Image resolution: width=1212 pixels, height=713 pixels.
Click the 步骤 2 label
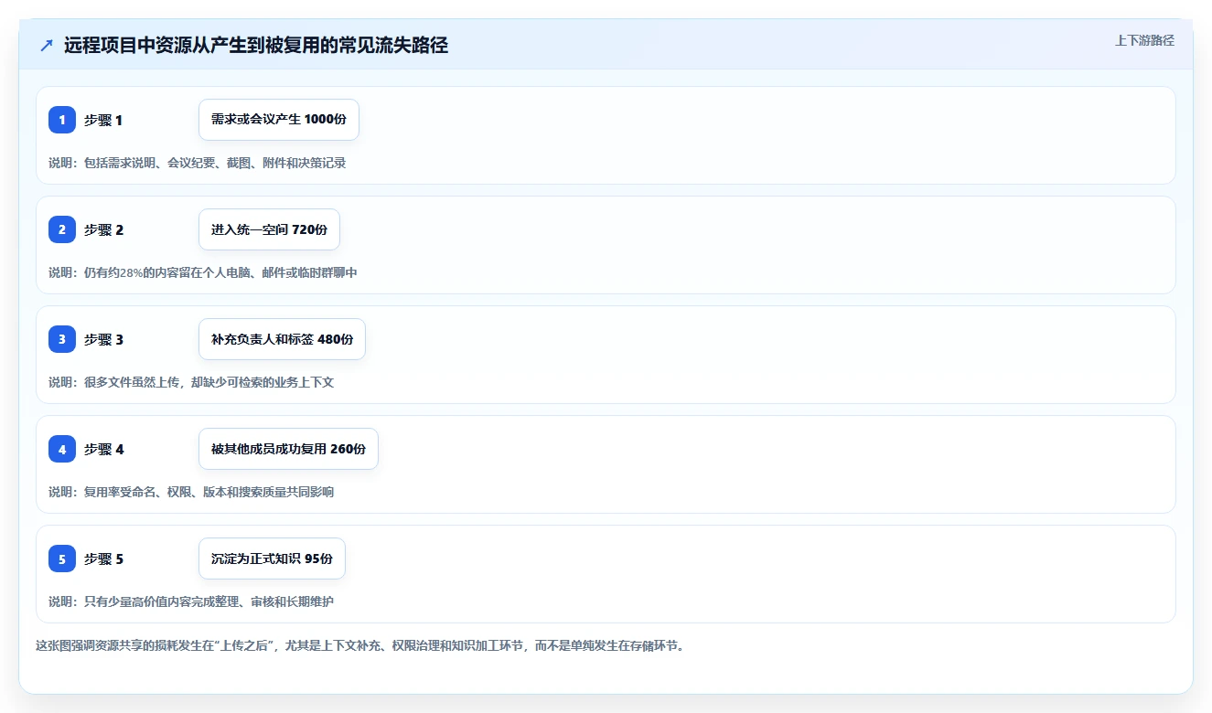click(103, 229)
